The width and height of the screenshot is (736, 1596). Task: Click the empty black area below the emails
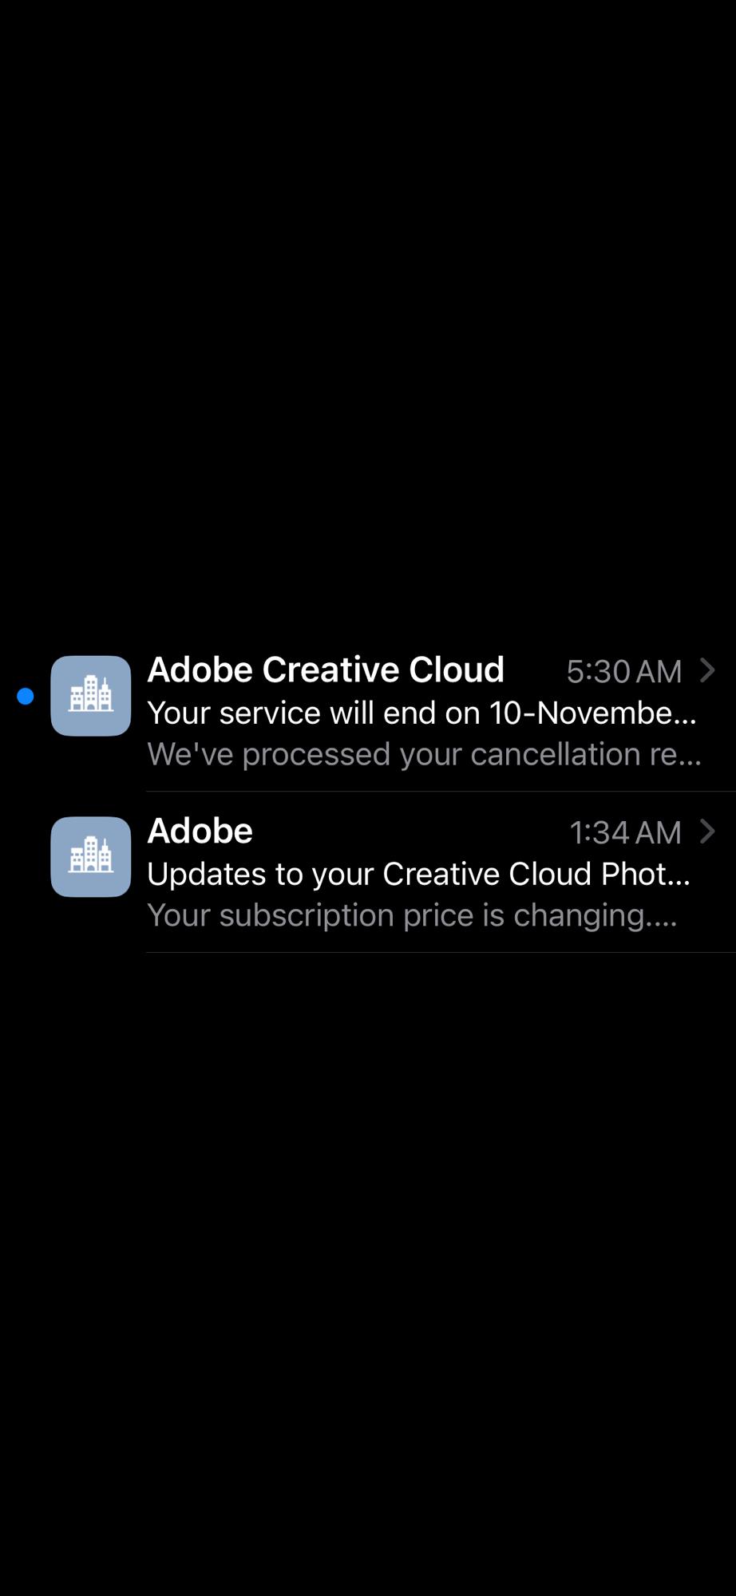[367, 1277]
